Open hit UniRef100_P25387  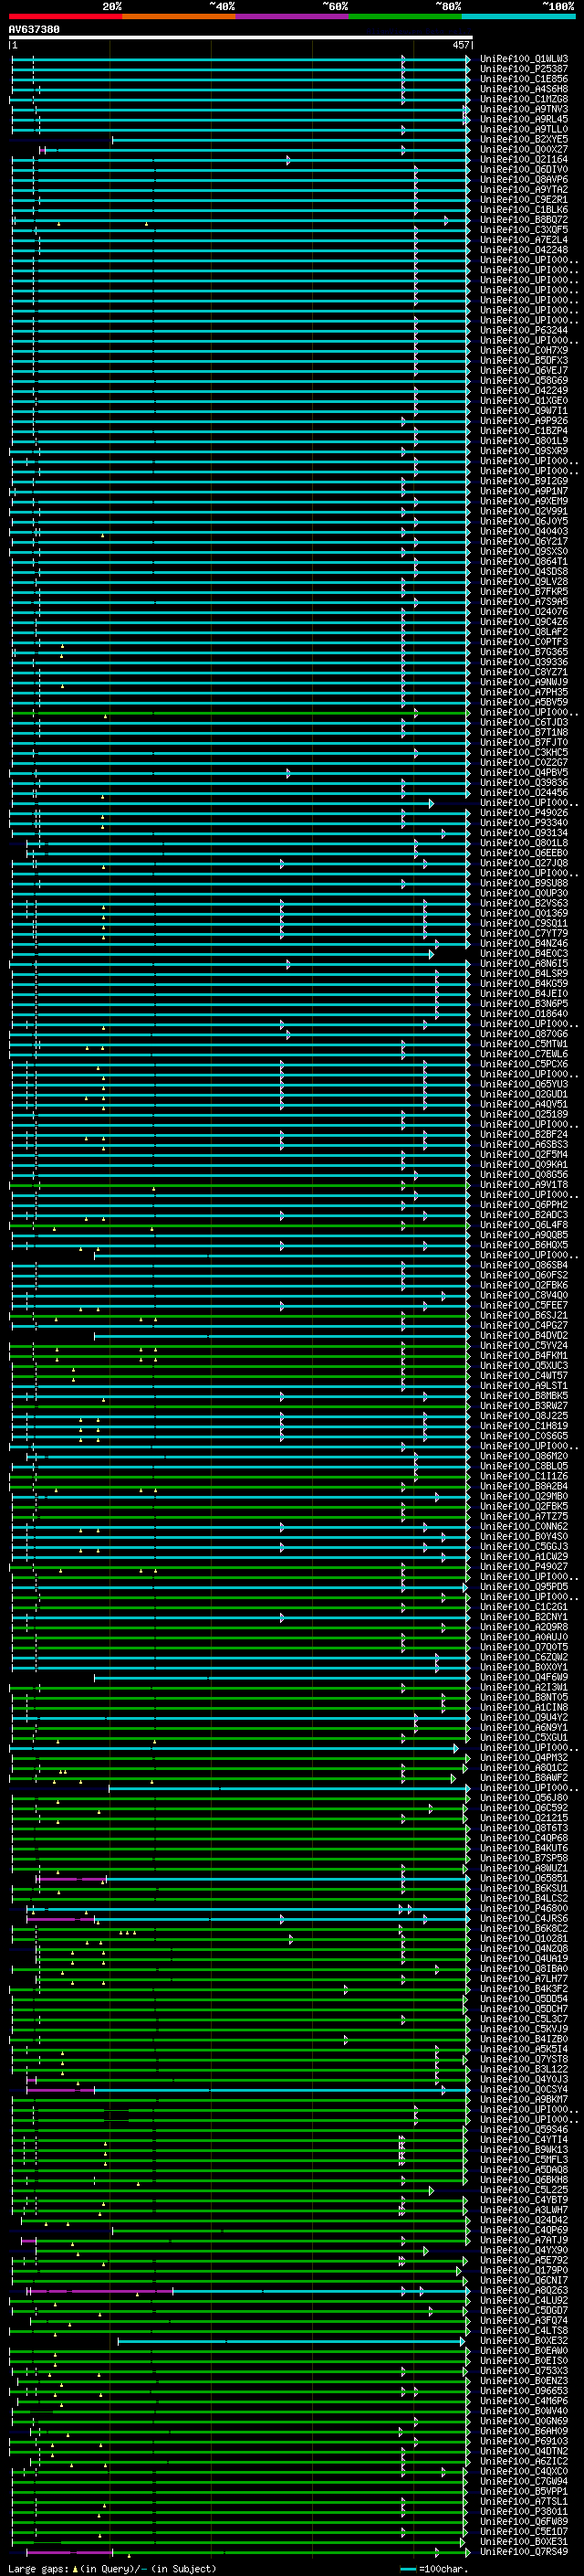coord(524,69)
